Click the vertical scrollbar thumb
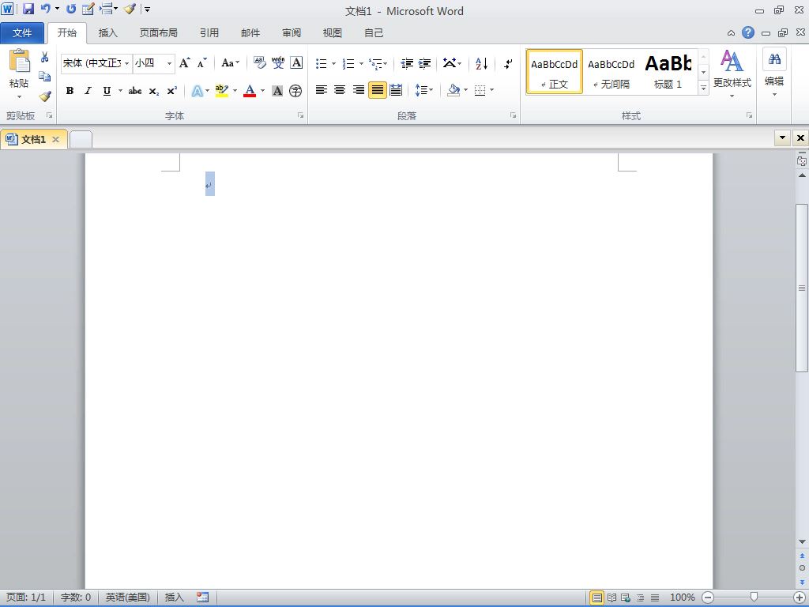The height and width of the screenshot is (607, 809). (802, 288)
